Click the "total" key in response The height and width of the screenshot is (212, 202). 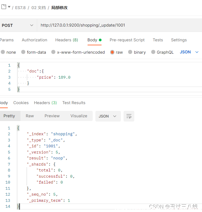tap(45, 170)
